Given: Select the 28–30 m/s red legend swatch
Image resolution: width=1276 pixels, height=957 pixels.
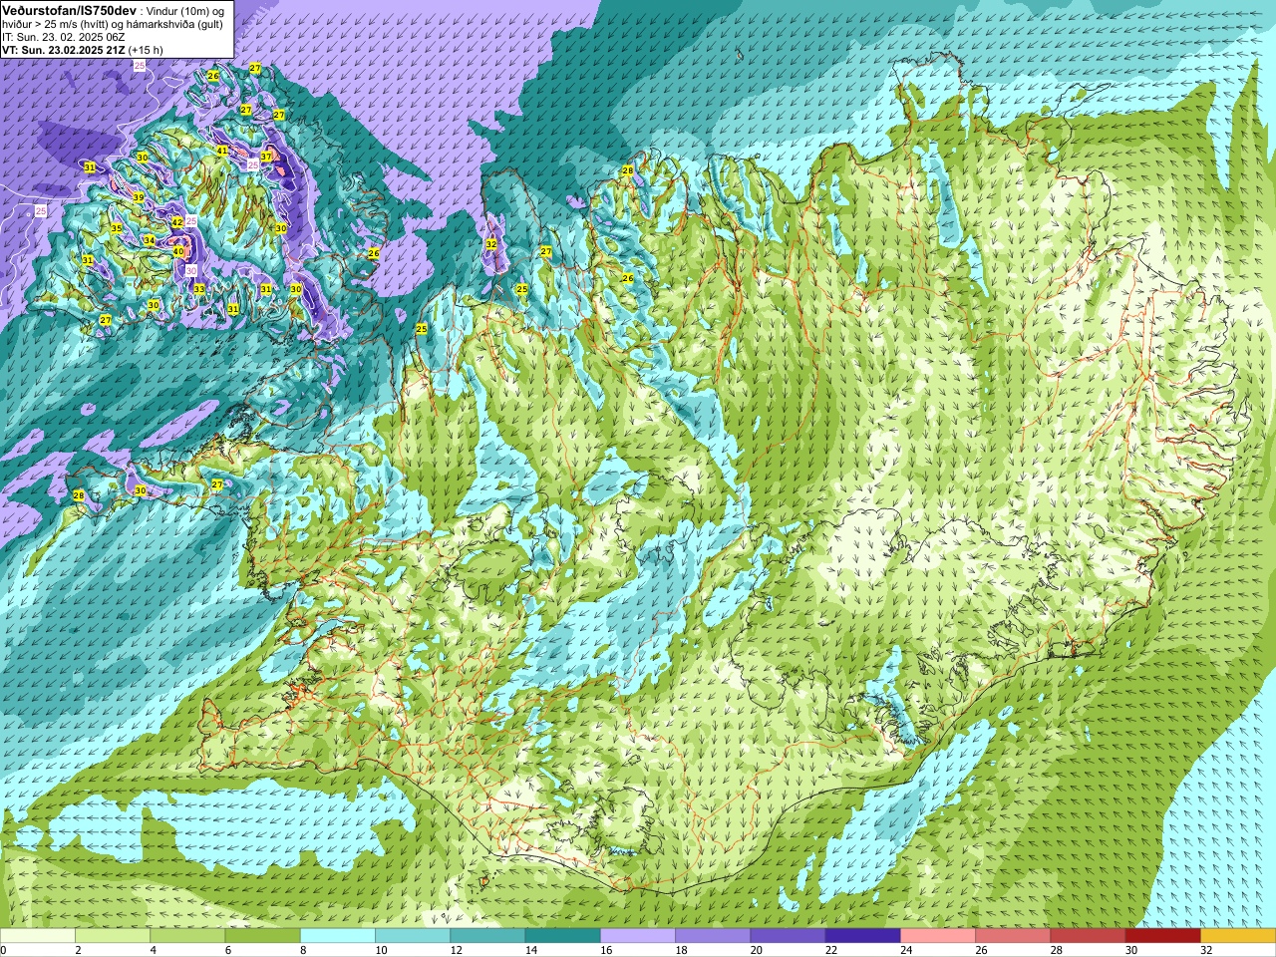Looking at the screenshot, I should [x=1089, y=936].
